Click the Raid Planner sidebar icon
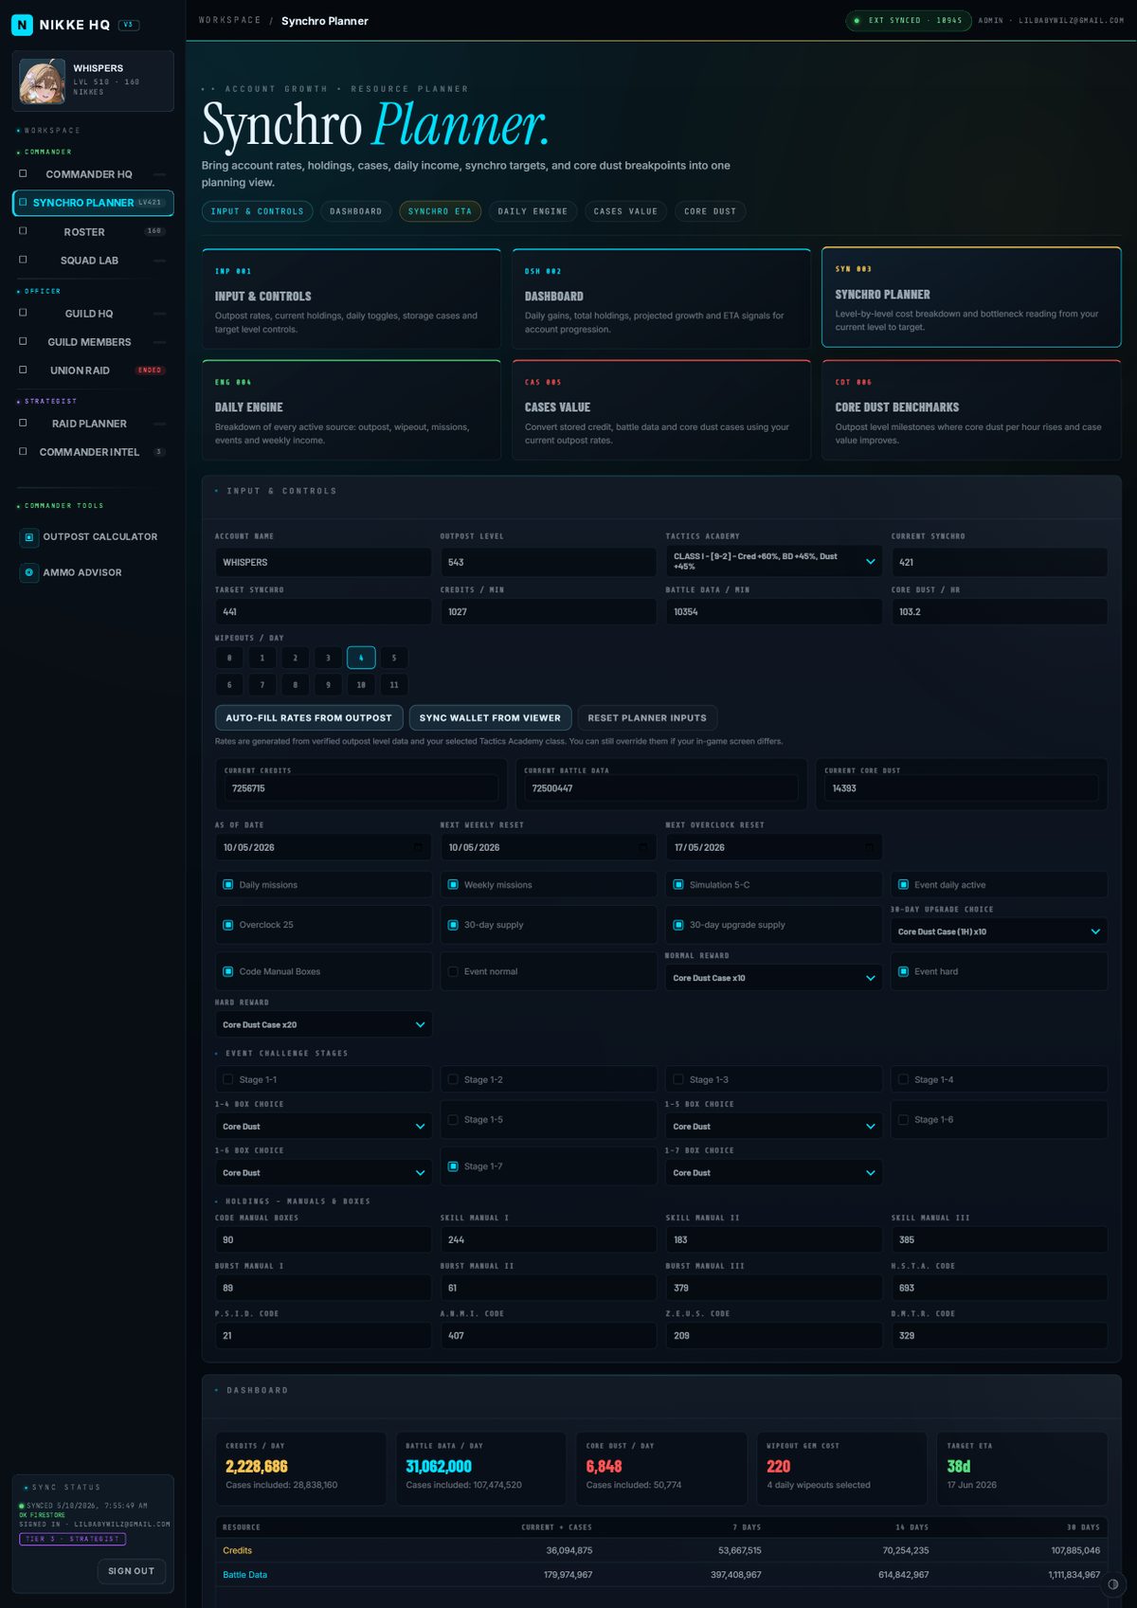Screen dimensions: 1137x1608 click(23, 423)
